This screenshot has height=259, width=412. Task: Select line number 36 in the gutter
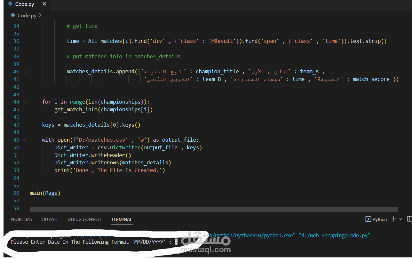16,41
